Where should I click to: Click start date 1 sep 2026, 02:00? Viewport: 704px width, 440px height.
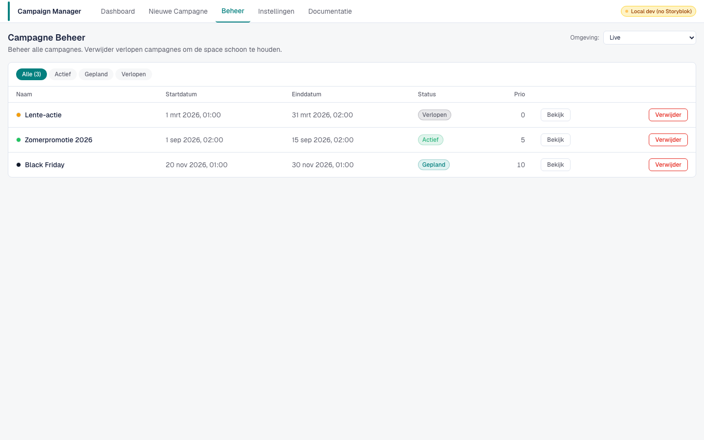pyautogui.click(x=195, y=140)
